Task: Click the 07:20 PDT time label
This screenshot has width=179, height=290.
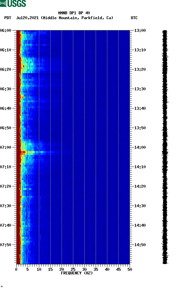Action: point(6,186)
